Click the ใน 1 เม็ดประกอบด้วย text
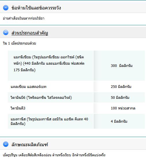The image size is (146, 160). tap(20, 43)
